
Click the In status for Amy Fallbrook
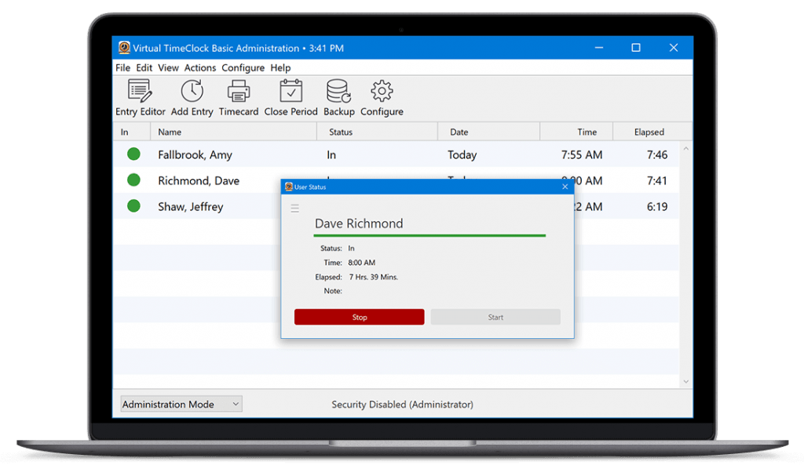point(331,154)
